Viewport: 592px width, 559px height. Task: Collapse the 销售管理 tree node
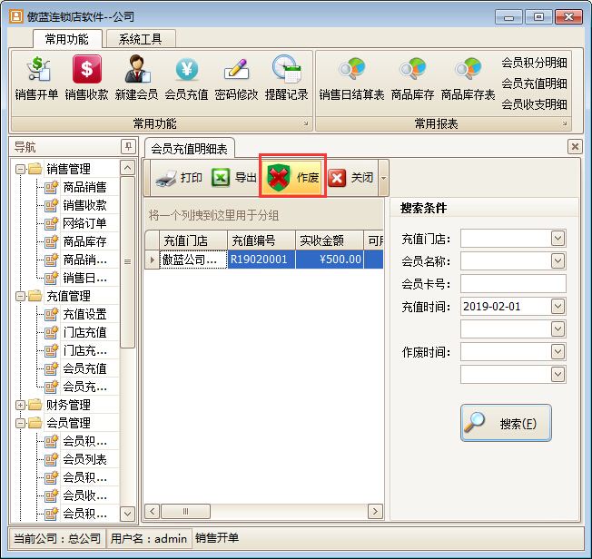pyautogui.click(x=21, y=169)
